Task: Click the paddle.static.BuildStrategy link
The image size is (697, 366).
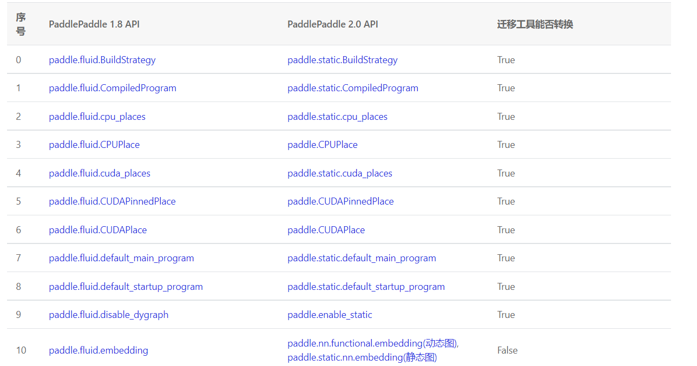Action: (x=342, y=59)
